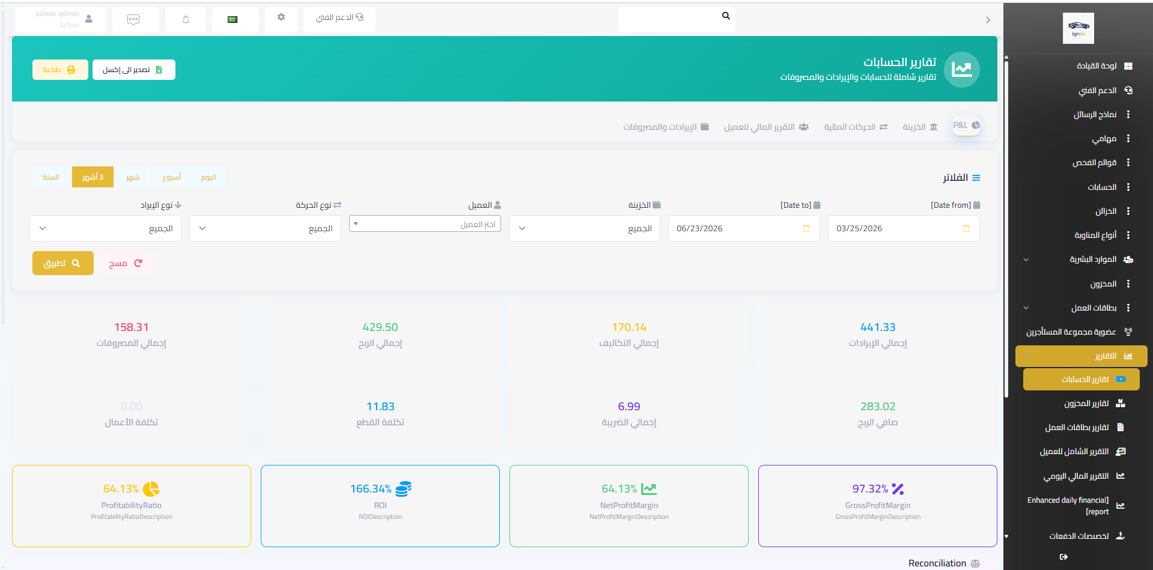Click the NetProfitMargin 64.13% card
Viewport: 1153px width, 570px height.
pos(629,506)
